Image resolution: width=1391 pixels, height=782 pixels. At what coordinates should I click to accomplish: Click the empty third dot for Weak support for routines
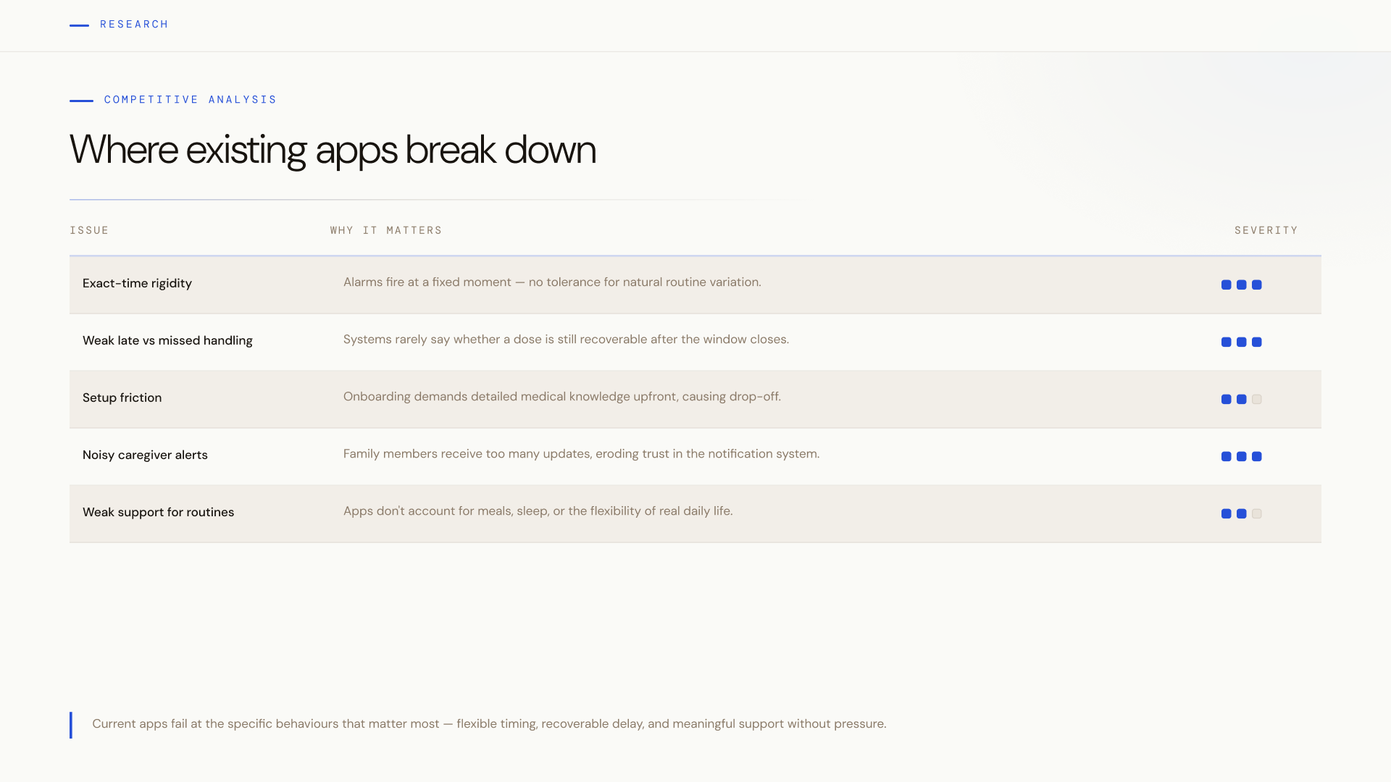click(1257, 513)
